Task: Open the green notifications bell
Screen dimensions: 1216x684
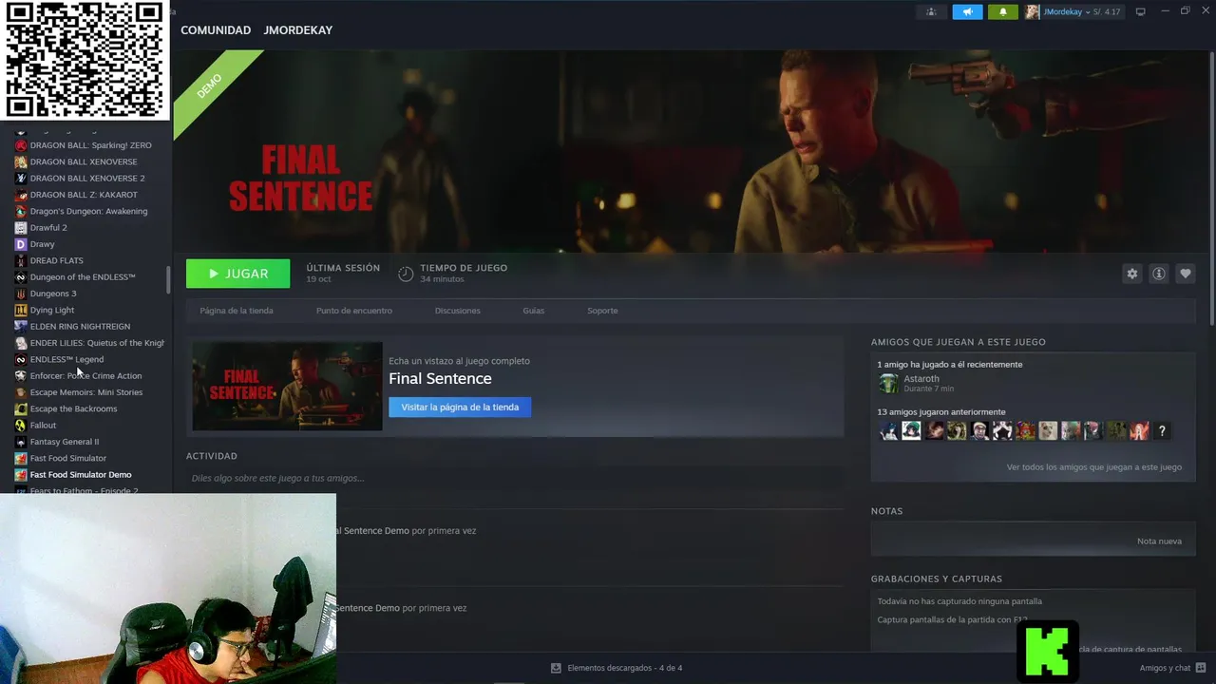Action: [1002, 11]
